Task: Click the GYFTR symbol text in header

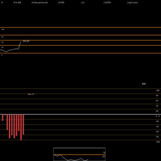Action: 107,3
